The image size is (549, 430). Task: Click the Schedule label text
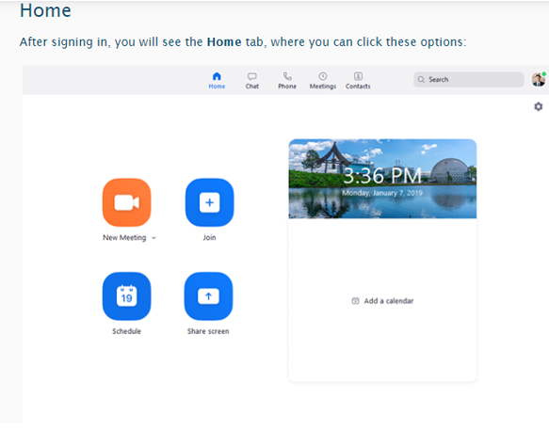pos(127,331)
